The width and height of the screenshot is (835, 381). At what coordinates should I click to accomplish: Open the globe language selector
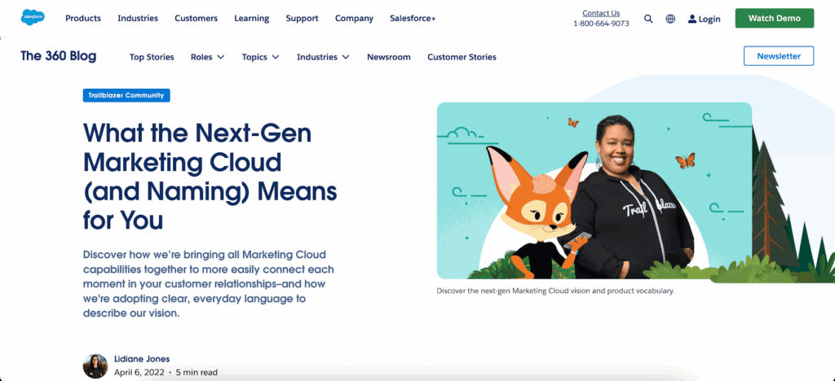pyautogui.click(x=670, y=19)
